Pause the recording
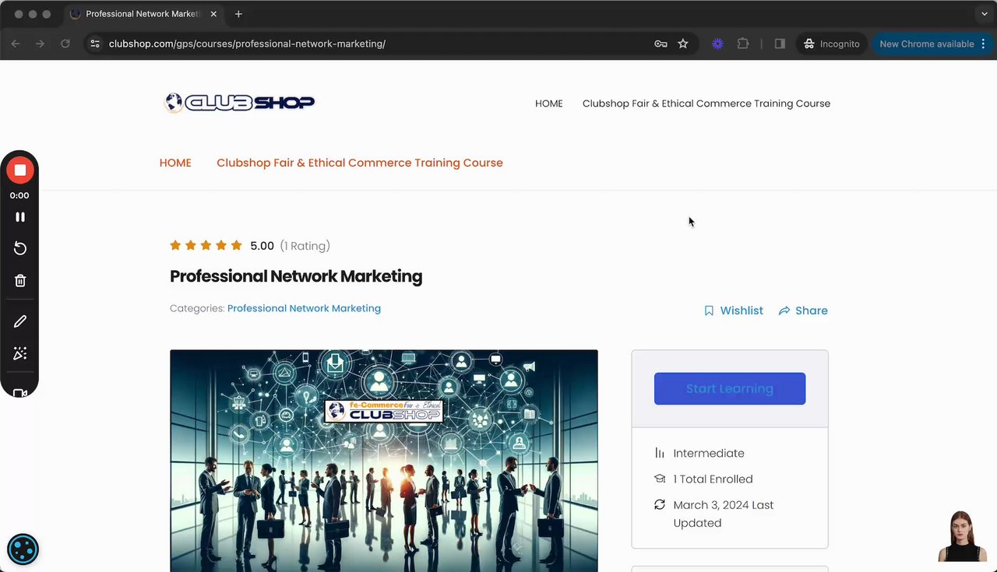The height and width of the screenshot is (572, 997). (20, 217)
